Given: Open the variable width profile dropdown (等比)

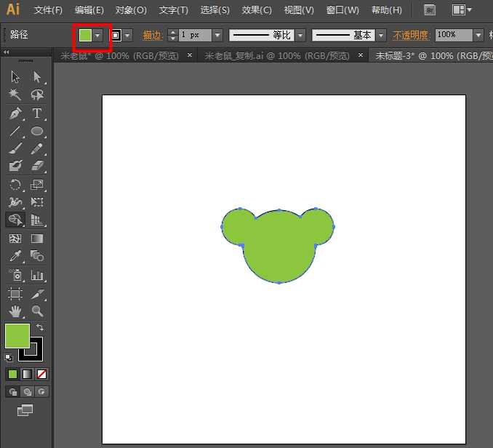Looking at the screenshot, I should 300,35.
